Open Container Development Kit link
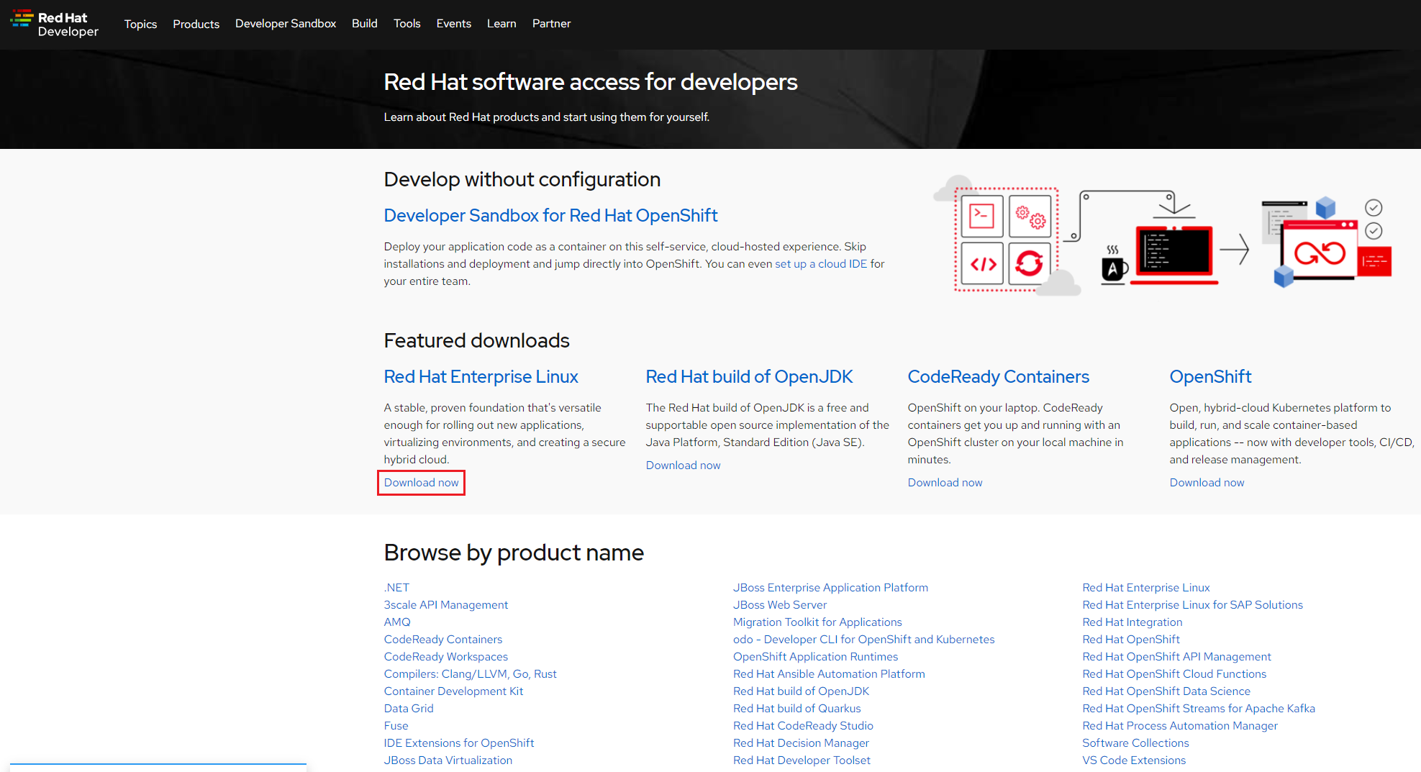1421x772 pixels. click(x=453, y=691)
